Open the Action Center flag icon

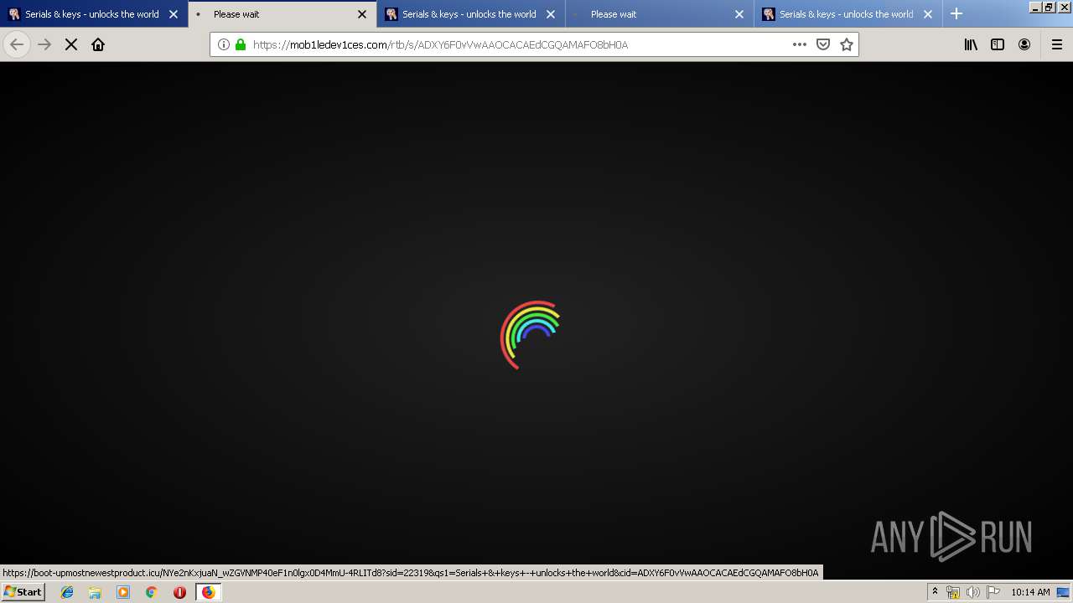(993, 592)
